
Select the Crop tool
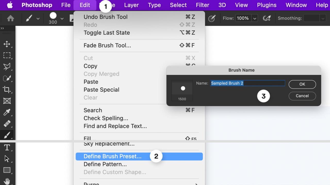click(7, 89)
